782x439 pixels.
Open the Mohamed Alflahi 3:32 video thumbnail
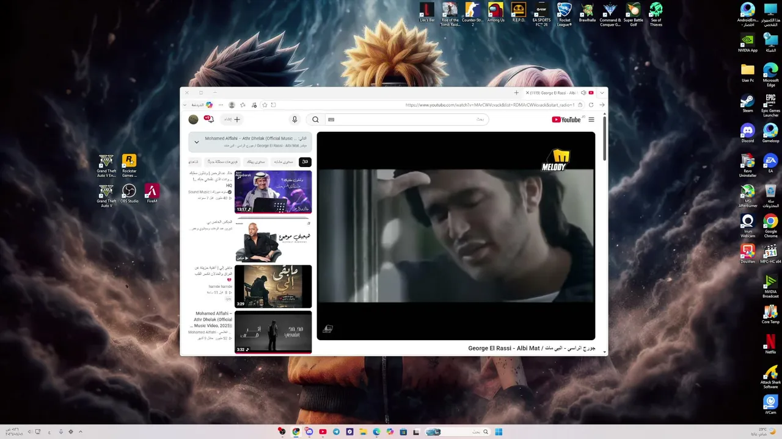click(273, 332)
